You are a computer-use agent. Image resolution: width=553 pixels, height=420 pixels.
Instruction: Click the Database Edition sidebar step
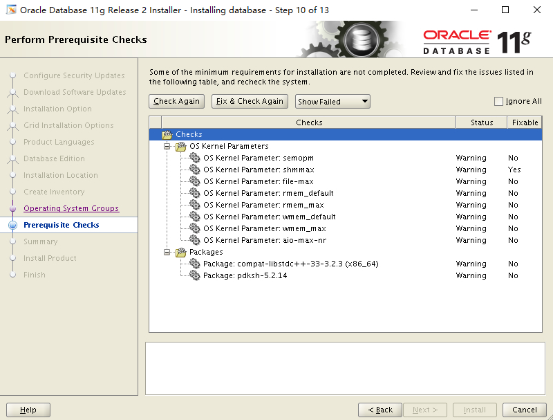click(x=54, y=158)
